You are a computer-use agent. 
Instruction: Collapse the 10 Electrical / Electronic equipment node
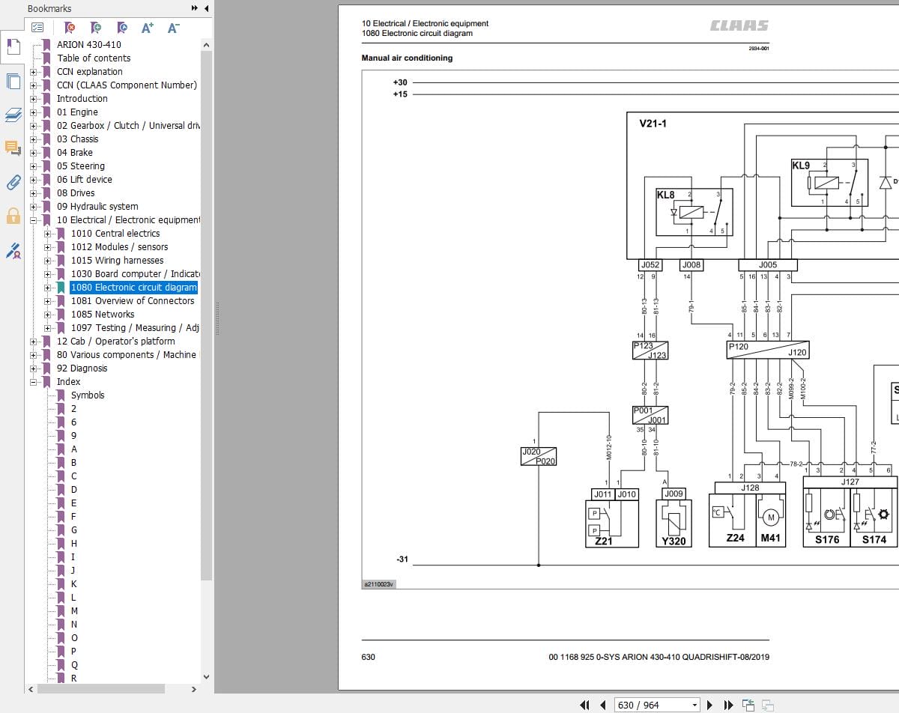click(33, 220)
